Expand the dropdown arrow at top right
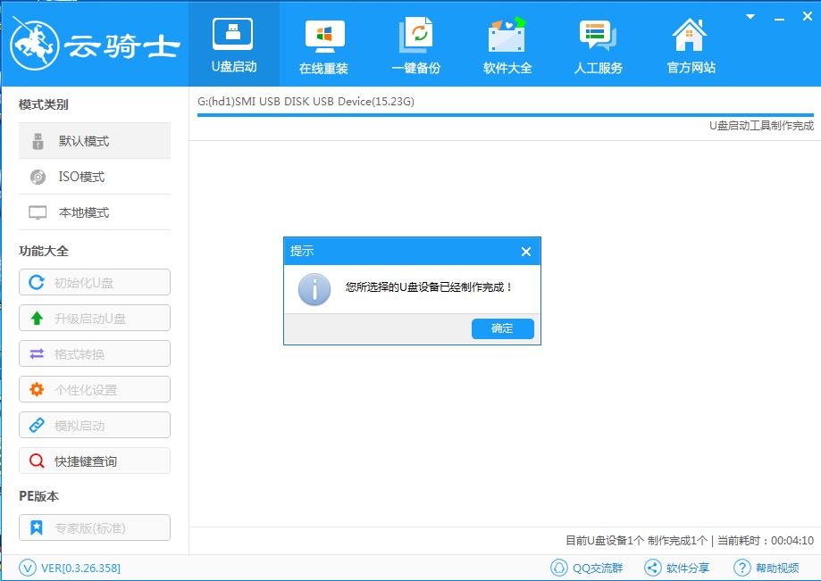This screenshot has height=581, width=821. [749, 16]
